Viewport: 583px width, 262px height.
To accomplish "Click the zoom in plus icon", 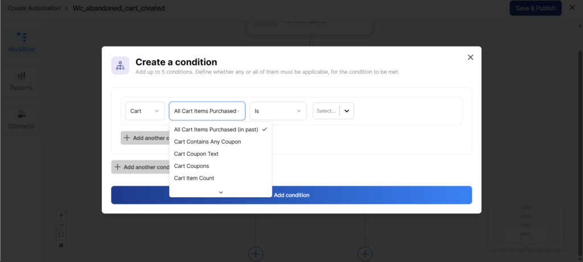I will click(x=61, y=215).
